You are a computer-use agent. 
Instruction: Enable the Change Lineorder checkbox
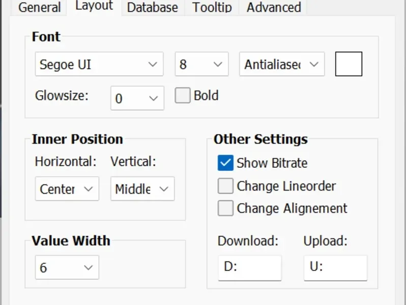[225, 186]
